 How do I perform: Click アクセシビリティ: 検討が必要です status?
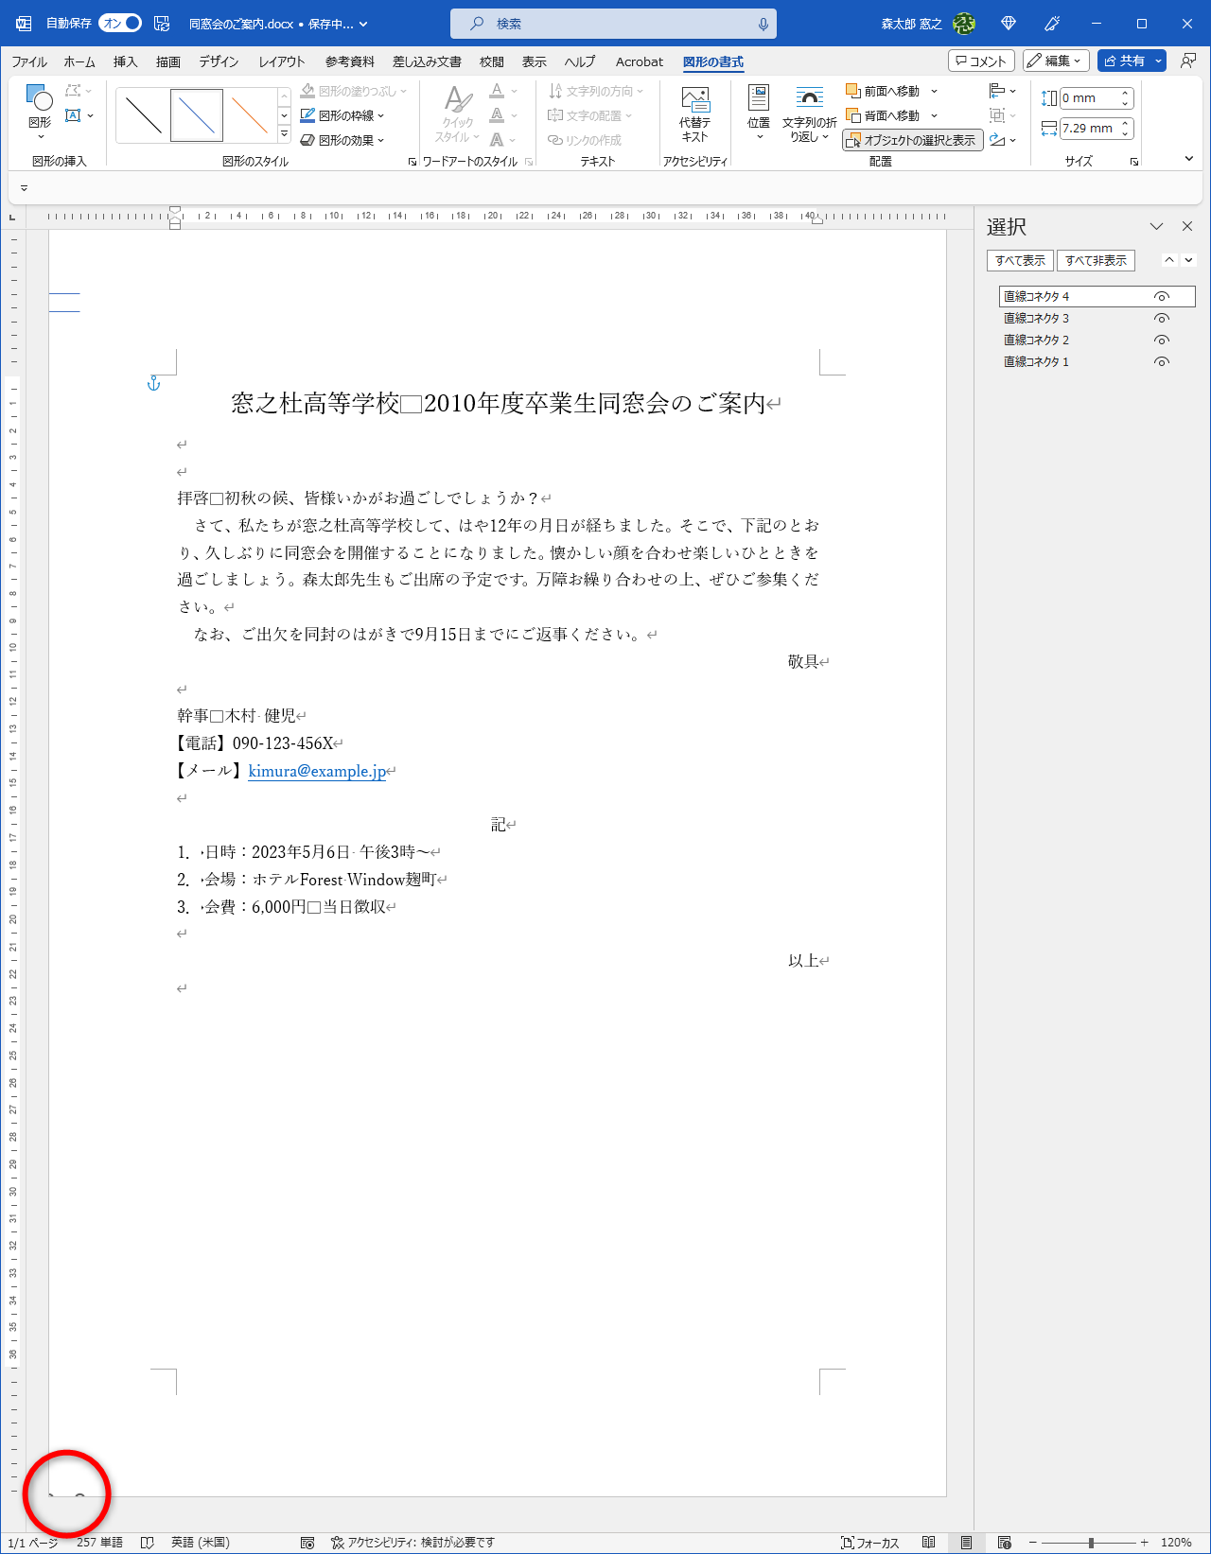[412, 1543]
